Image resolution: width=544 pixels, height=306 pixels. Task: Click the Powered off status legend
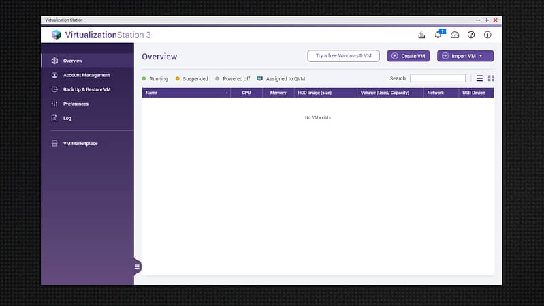232,79
